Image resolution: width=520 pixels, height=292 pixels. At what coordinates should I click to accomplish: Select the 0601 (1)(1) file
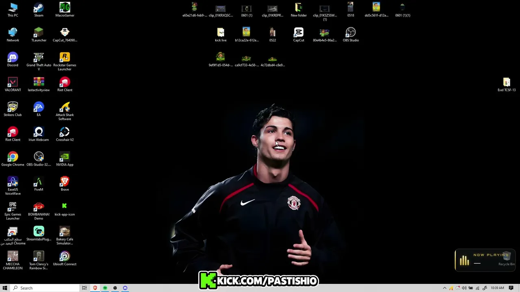(x=403, y=10)
